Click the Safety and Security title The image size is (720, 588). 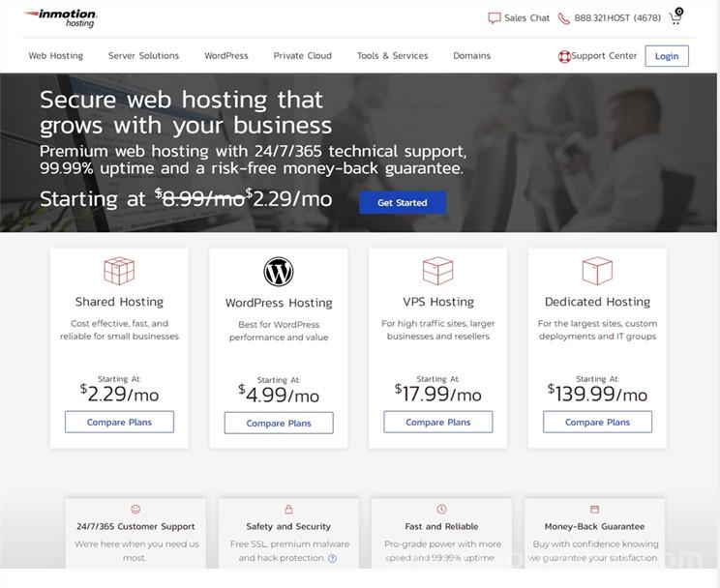click(288, 526)
